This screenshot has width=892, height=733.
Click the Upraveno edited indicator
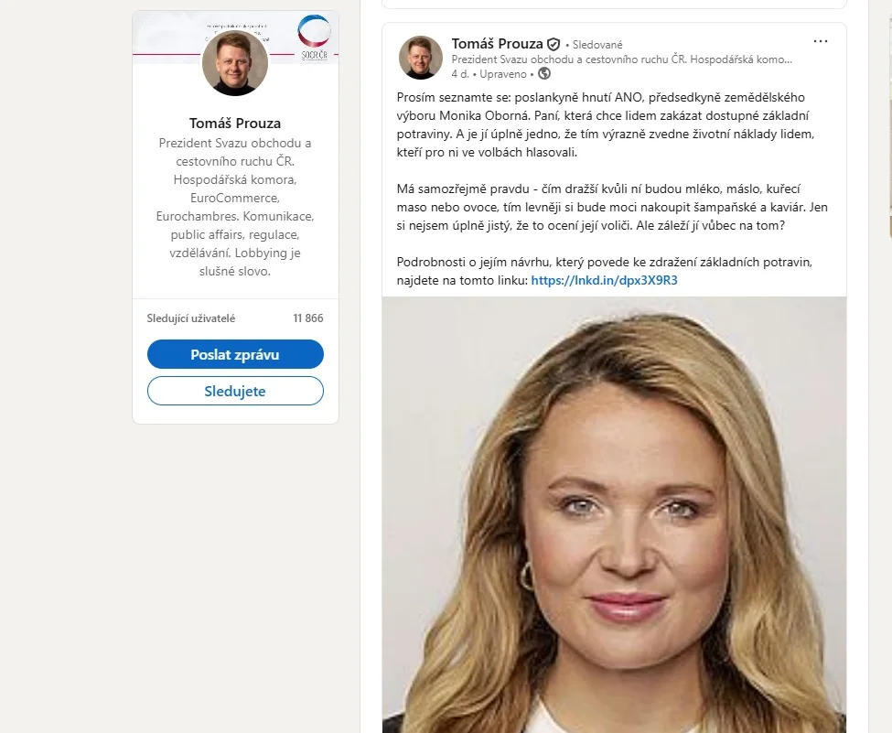[503, 74]
